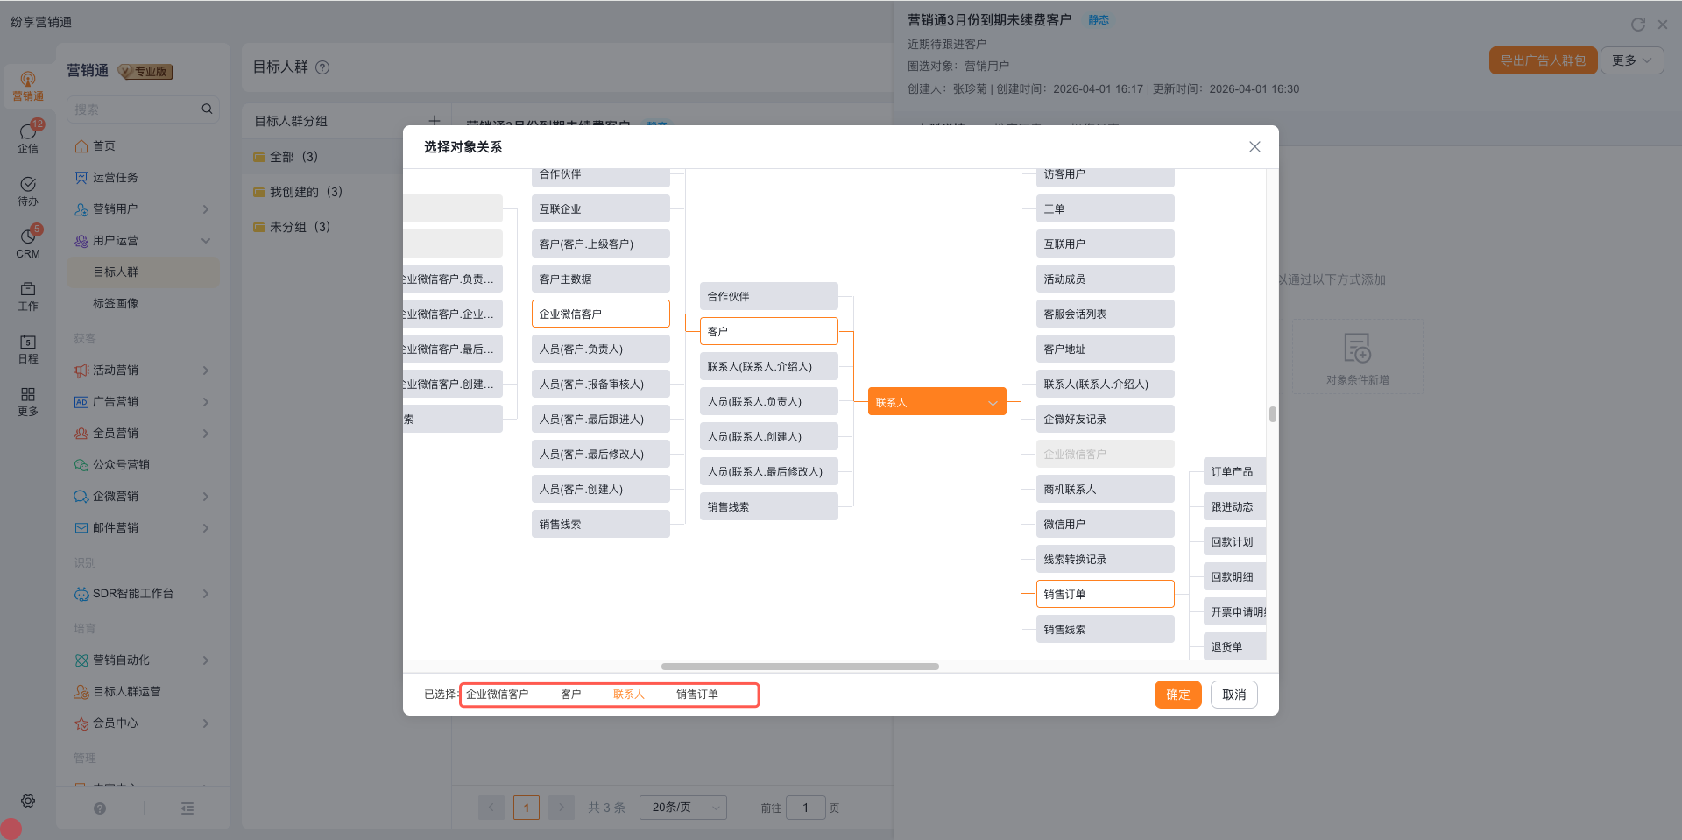This screenshot has width=1682, height=840.
Task: Open the 日程 calendar icon
Action: tap(28, 348)
